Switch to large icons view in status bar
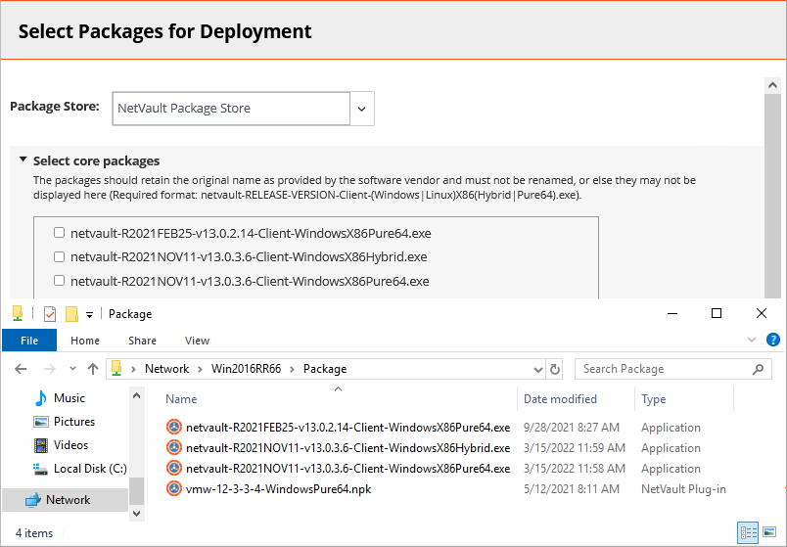787x547 pixels. pos(769,532)
